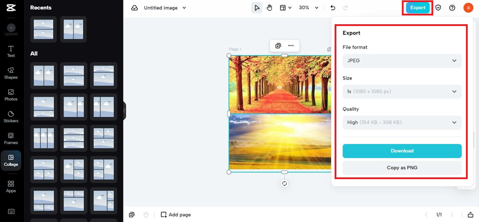Open the 30% zoom level dropdown
479x222 pixels.
tap(309, 8)
